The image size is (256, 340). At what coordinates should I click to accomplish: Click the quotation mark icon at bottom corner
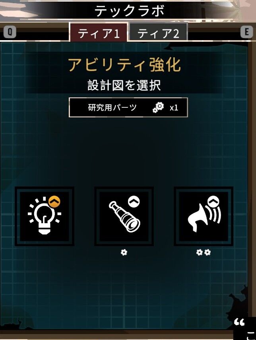(x=239, y=322)
